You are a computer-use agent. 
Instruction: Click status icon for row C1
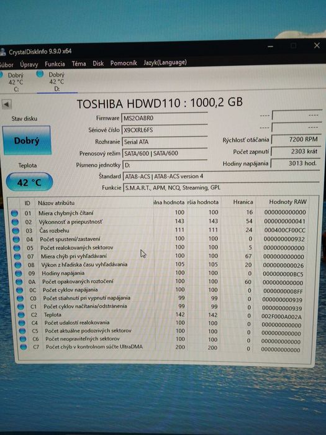20,307
